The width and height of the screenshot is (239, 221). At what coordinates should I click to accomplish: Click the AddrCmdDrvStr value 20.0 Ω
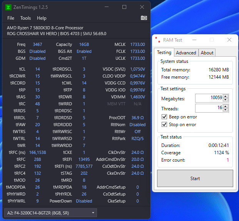(x=137, y=159)
